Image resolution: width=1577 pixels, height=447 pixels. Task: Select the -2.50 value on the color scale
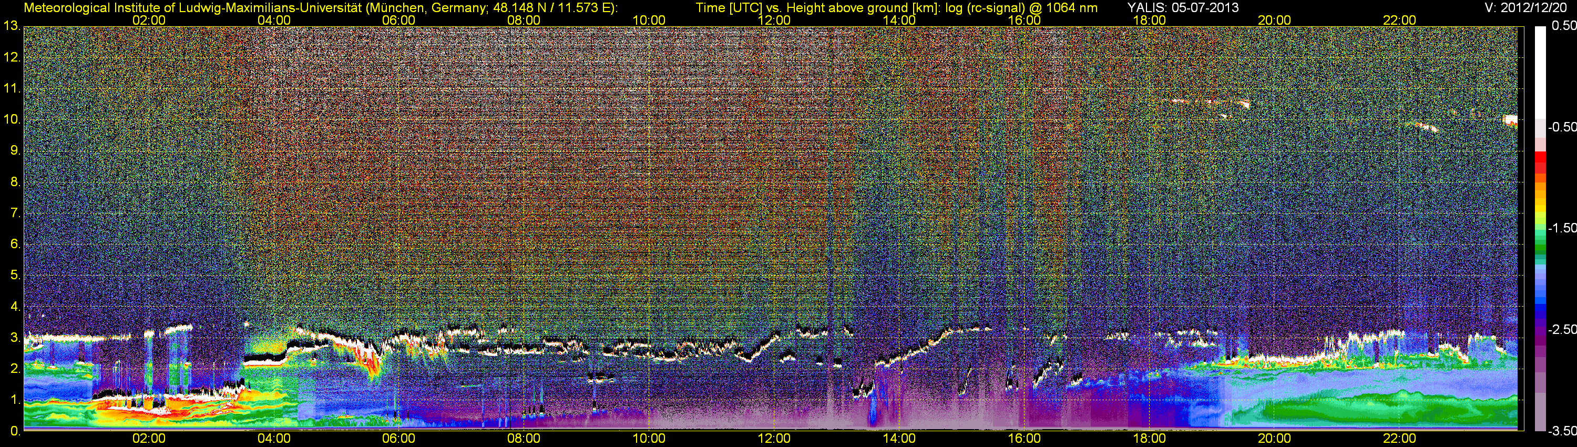point(1562,329)
